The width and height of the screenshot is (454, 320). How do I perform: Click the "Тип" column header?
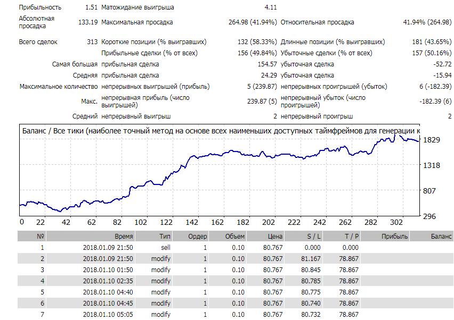point(165,237)
